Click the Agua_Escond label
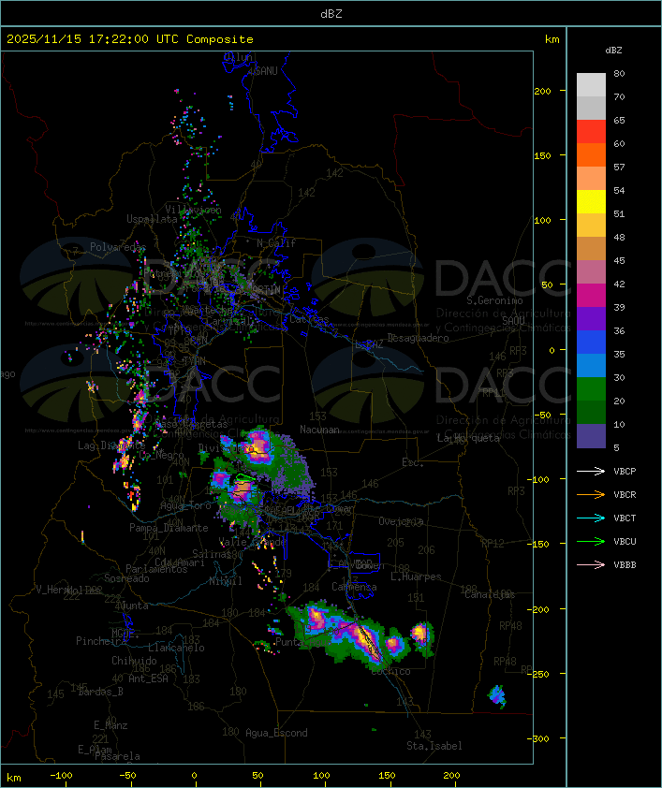662x788 pixels. [276, 733]
